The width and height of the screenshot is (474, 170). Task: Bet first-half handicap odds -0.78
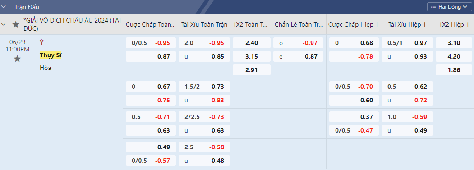coord(354,56)
